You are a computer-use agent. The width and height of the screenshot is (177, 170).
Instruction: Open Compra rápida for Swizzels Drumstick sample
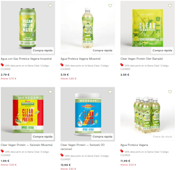tap(42, 137)
